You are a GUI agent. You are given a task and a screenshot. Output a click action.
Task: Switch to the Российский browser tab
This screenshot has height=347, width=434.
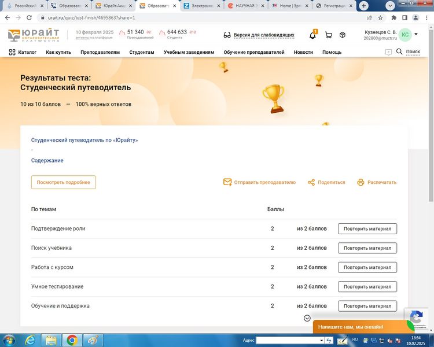point(25,6)
